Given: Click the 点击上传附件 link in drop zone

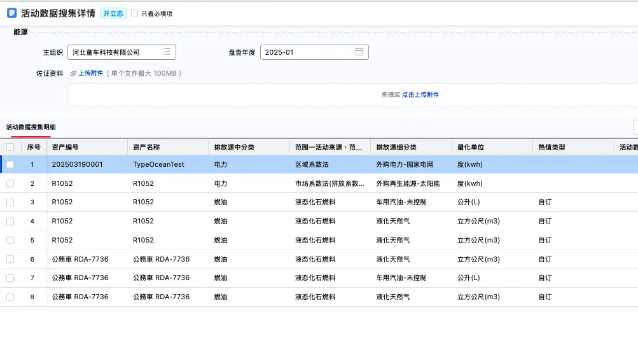Looking at the screenshot, I should [420, 95].
